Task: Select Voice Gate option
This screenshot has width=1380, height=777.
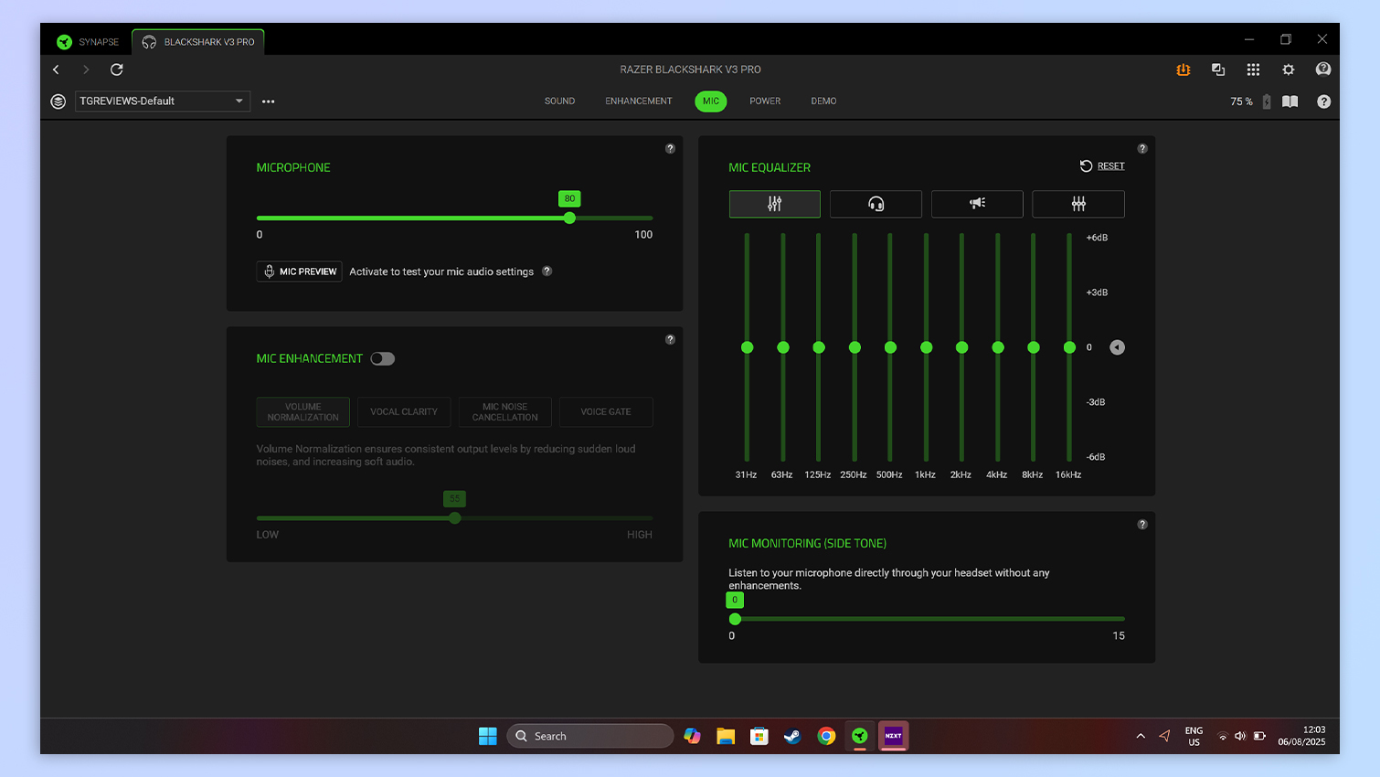Action: (x=606, y=412)
